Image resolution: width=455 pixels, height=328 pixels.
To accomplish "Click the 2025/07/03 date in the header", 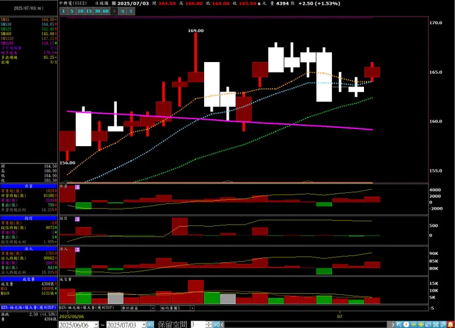I will 133,4.
